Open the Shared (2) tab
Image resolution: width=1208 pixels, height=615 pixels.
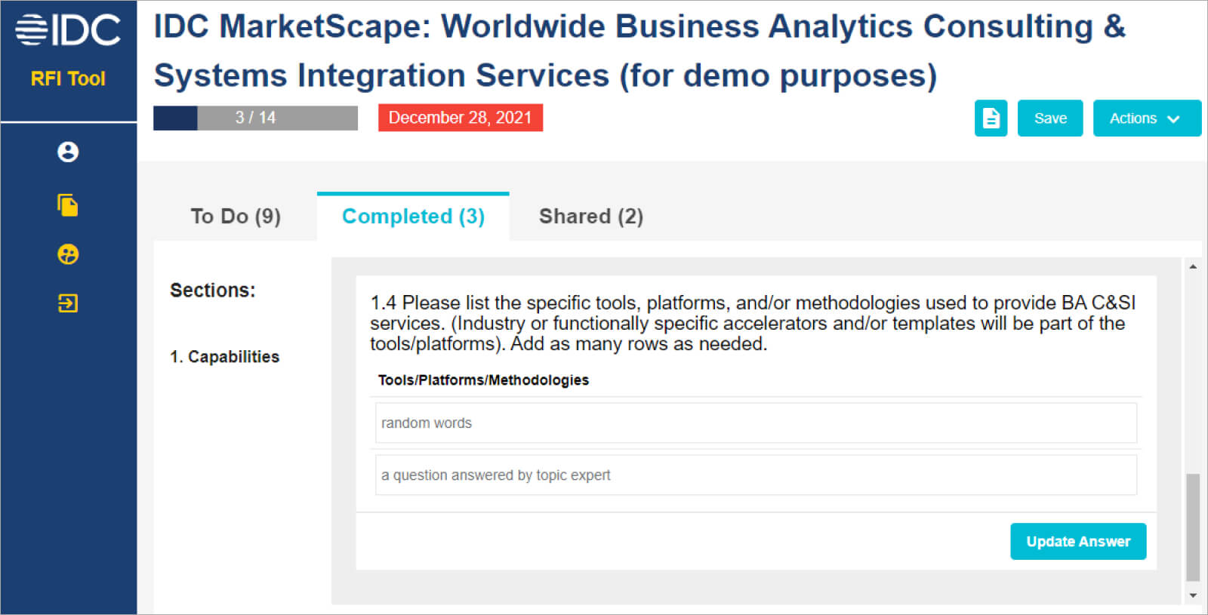point(591,217)
